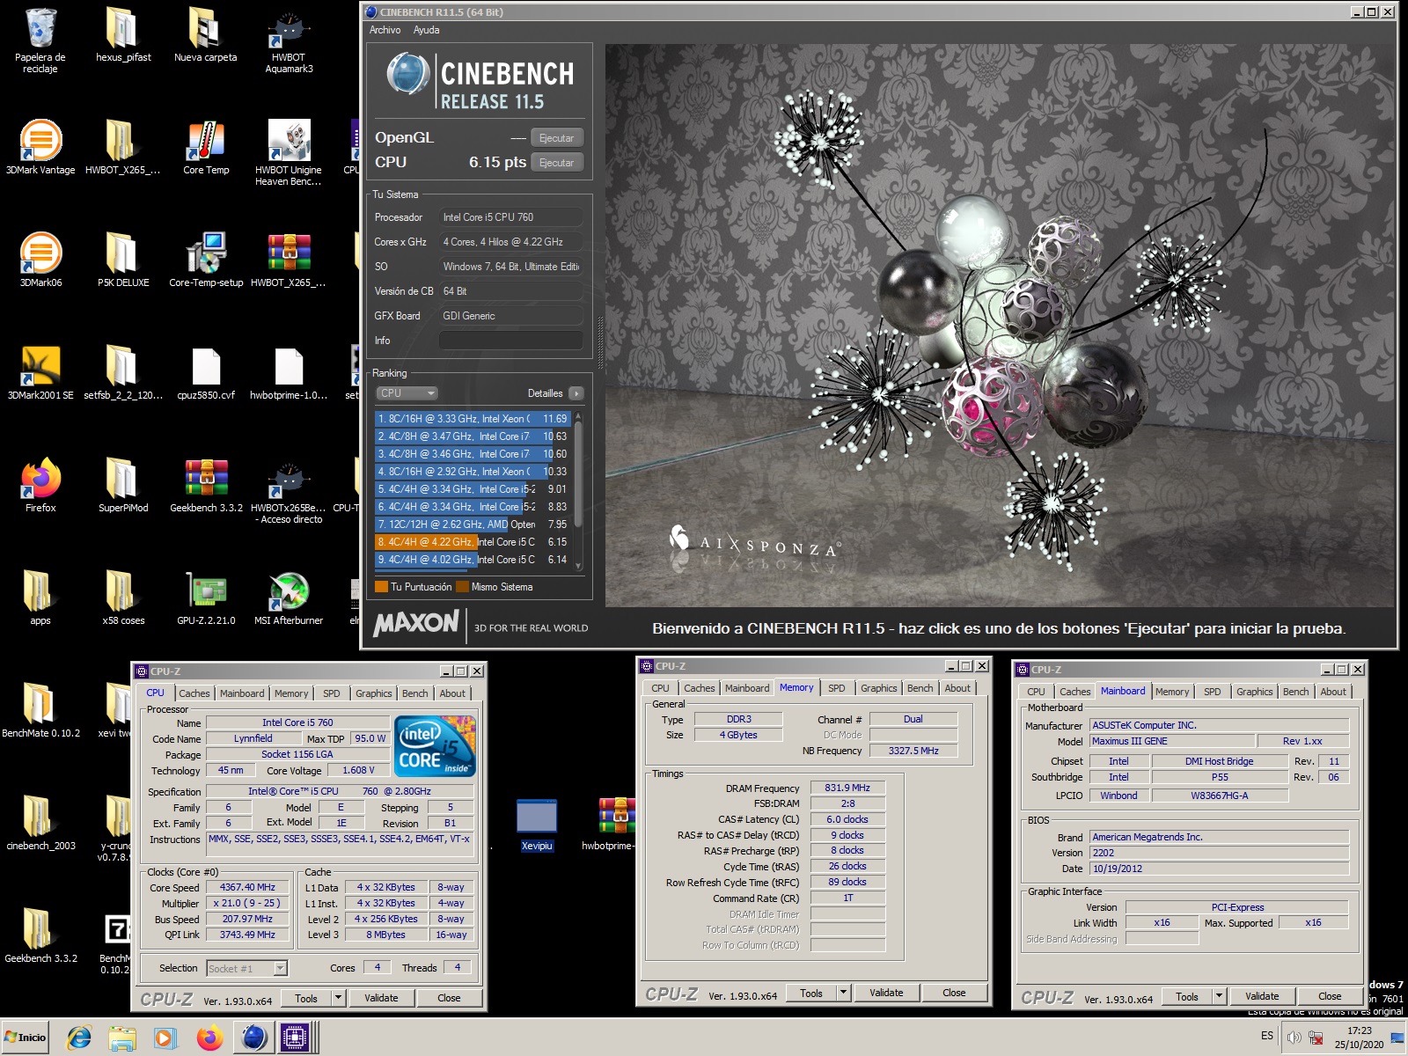The image size is (1408, 1056).
Task: Launch the MSI Afterburner desktop icon
Action: coord(289,598)
